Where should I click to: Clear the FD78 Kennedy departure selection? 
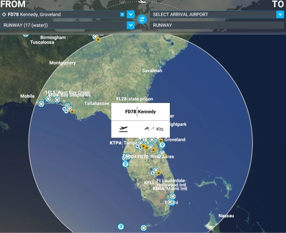coord(122,14)
